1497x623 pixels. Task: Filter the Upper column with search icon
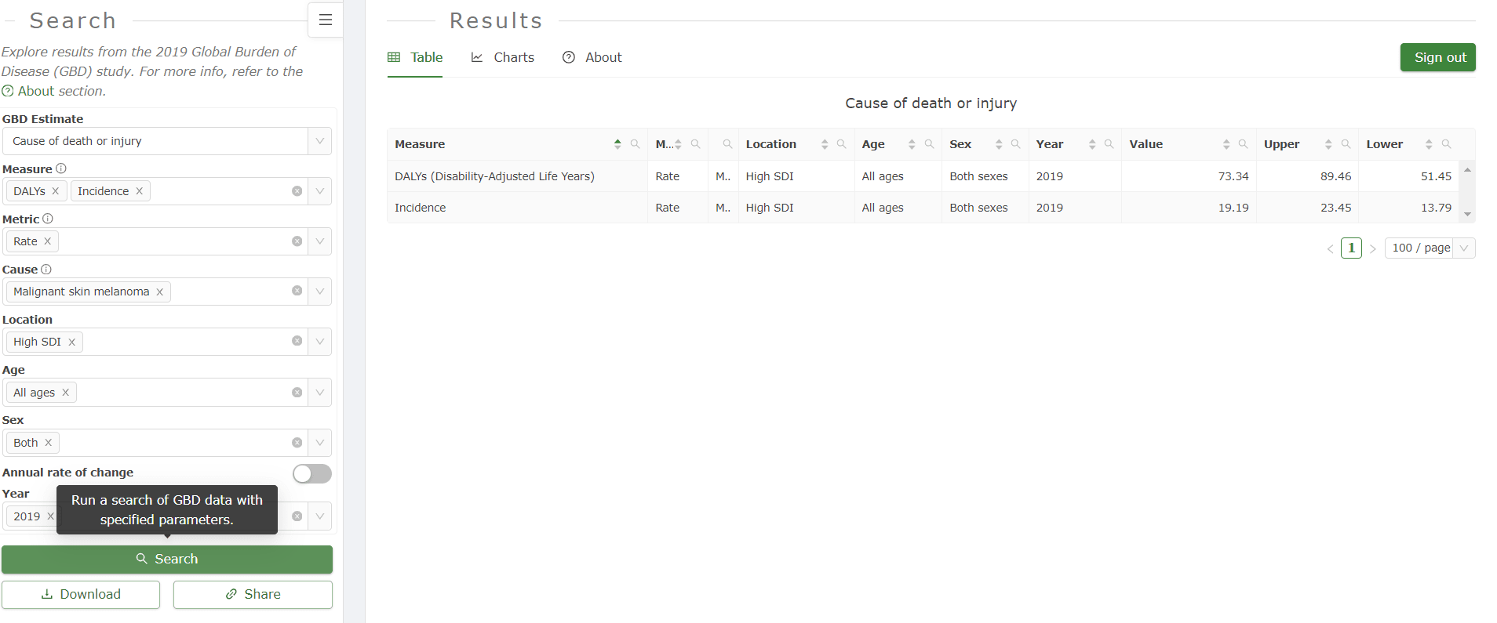(1346, 144)
